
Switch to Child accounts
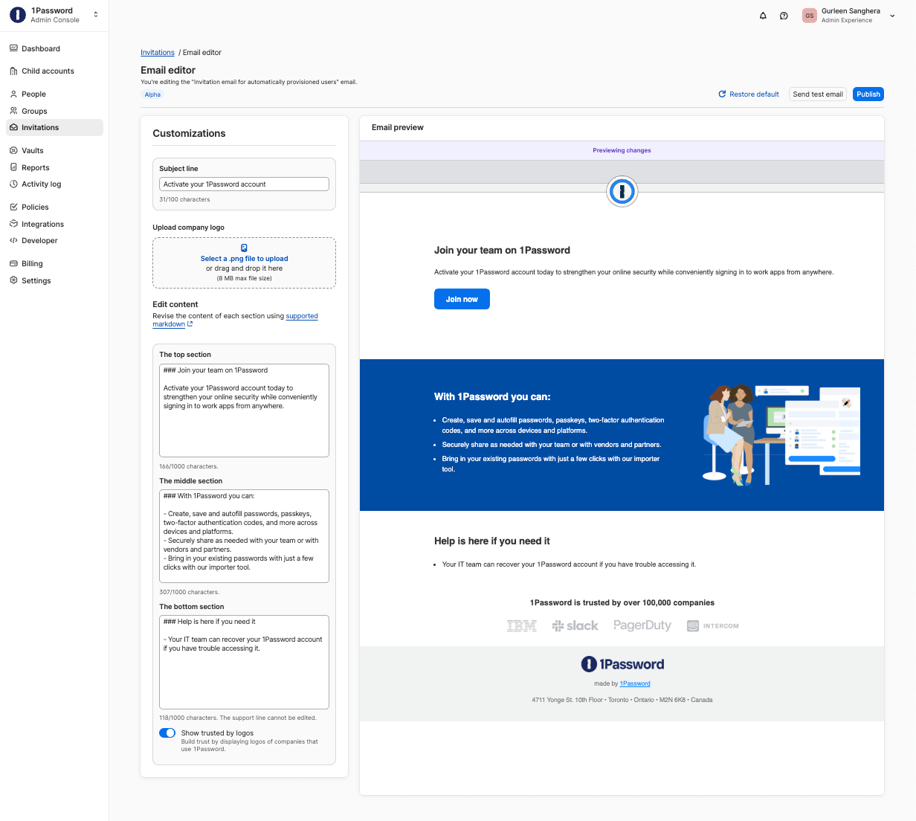48,71
